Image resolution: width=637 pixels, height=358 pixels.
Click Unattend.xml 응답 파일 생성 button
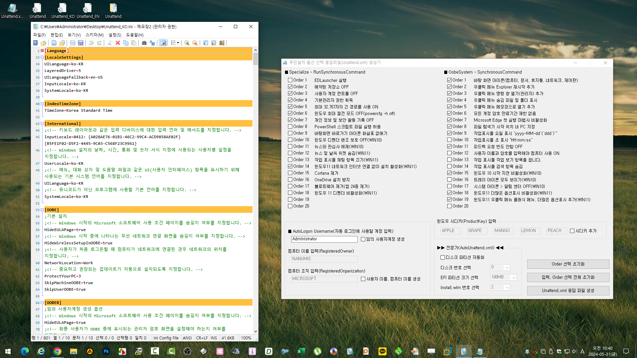pos(568,290)
